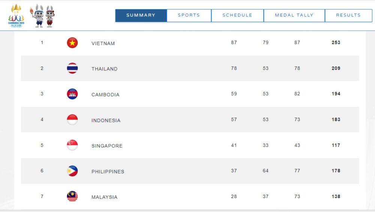Click Vietnam's total medal count 253
Screen dimensions: 375x212
click(336, 42)
